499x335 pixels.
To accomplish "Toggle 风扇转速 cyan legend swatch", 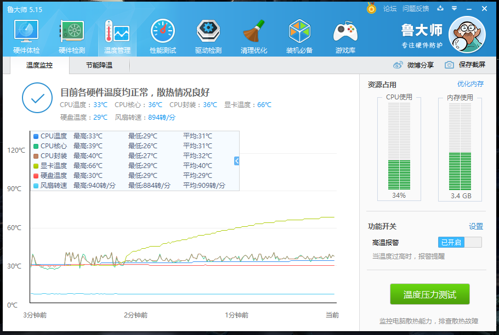I will click(x=36, y=186).
